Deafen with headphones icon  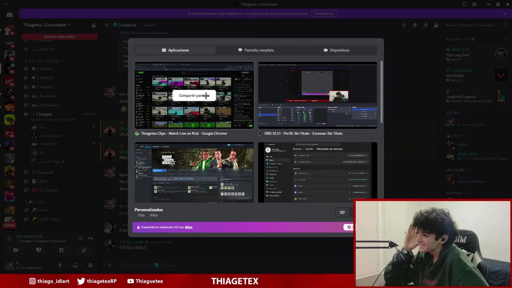point(75,265)
